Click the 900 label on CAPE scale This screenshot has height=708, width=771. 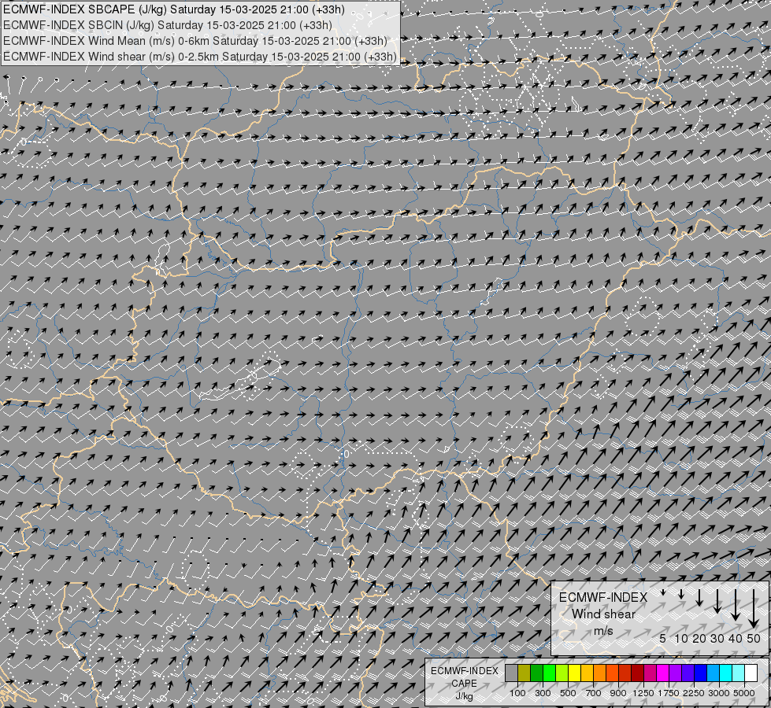[x=618, y=693]
